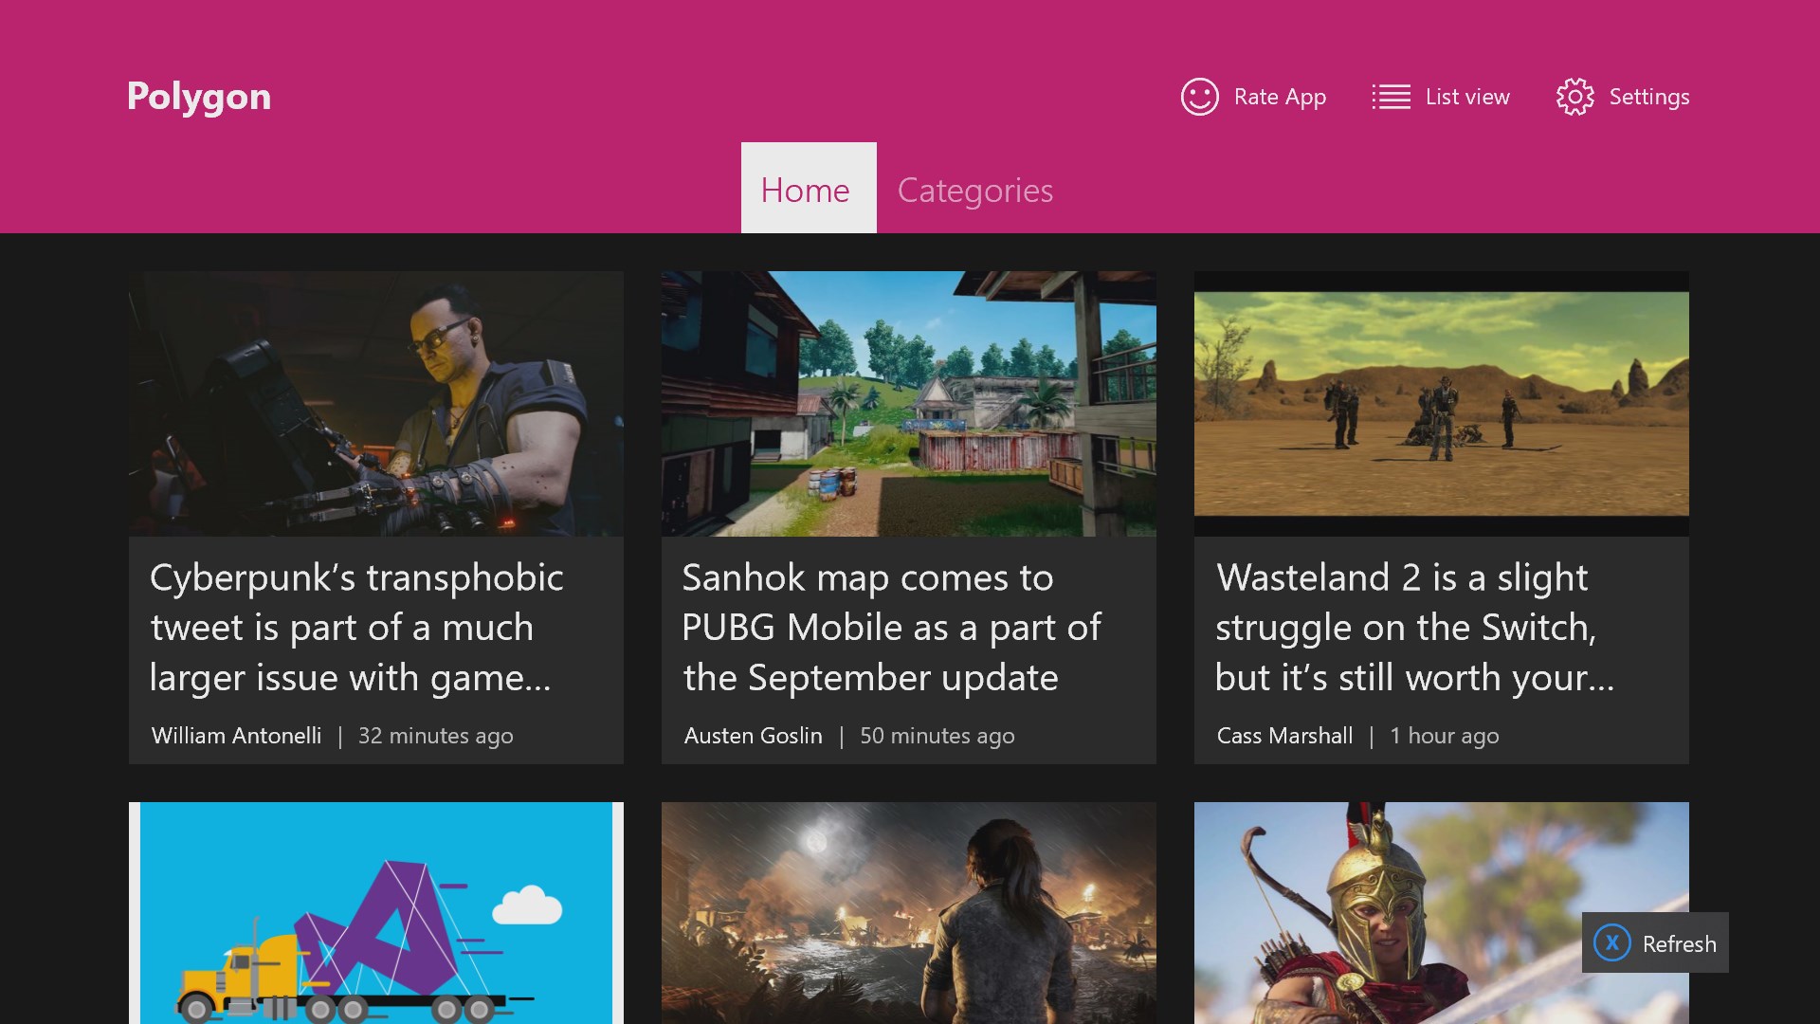Screen dimensions: 1820x1024
Task: Open the Home tab
Action: coord(808,190)
